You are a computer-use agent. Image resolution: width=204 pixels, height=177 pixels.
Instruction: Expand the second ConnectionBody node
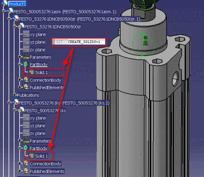[20, 163]
